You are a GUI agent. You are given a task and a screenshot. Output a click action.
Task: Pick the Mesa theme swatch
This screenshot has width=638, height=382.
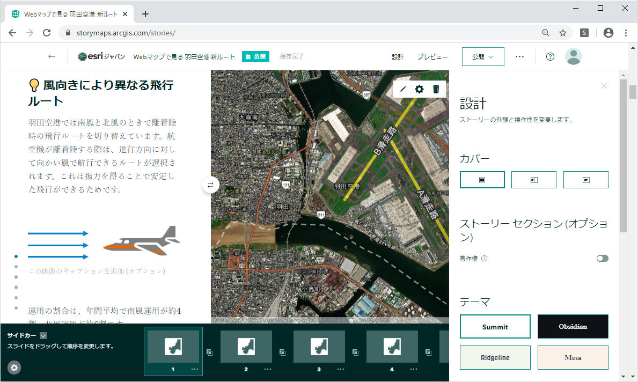573,357
